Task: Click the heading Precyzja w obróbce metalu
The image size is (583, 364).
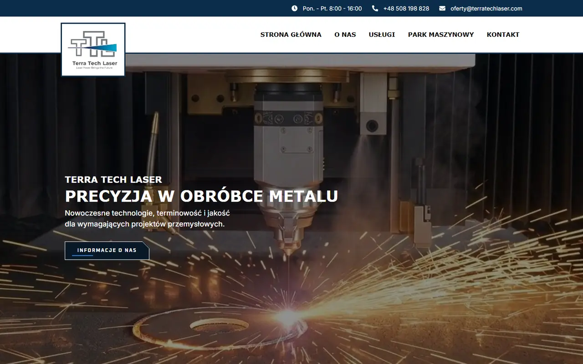Action: click(202, 196)
